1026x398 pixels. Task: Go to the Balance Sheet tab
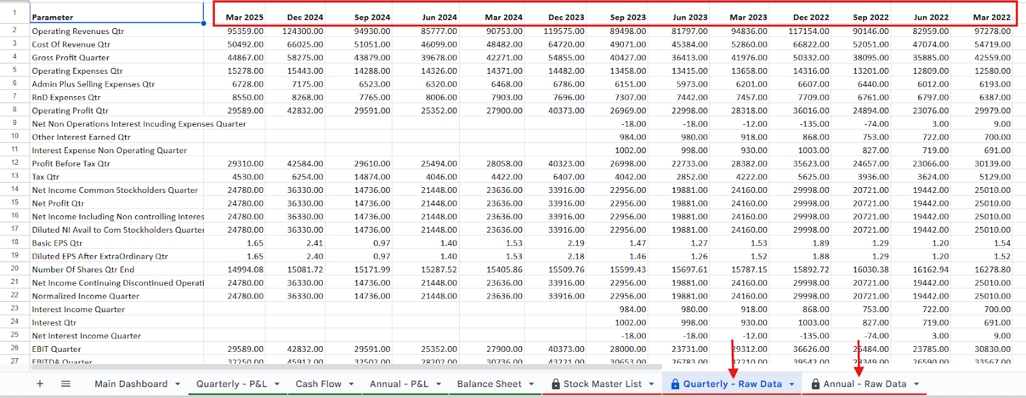tap(489, 384)
